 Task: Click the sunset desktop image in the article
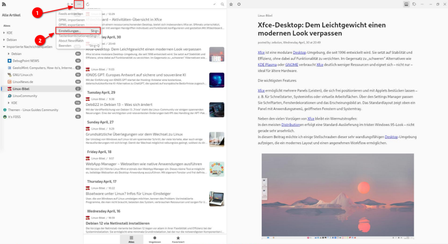337,196
